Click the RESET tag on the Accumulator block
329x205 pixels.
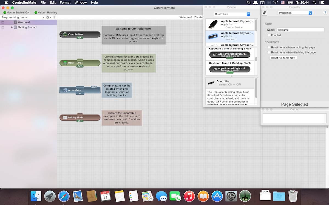[x=94, y=87]
